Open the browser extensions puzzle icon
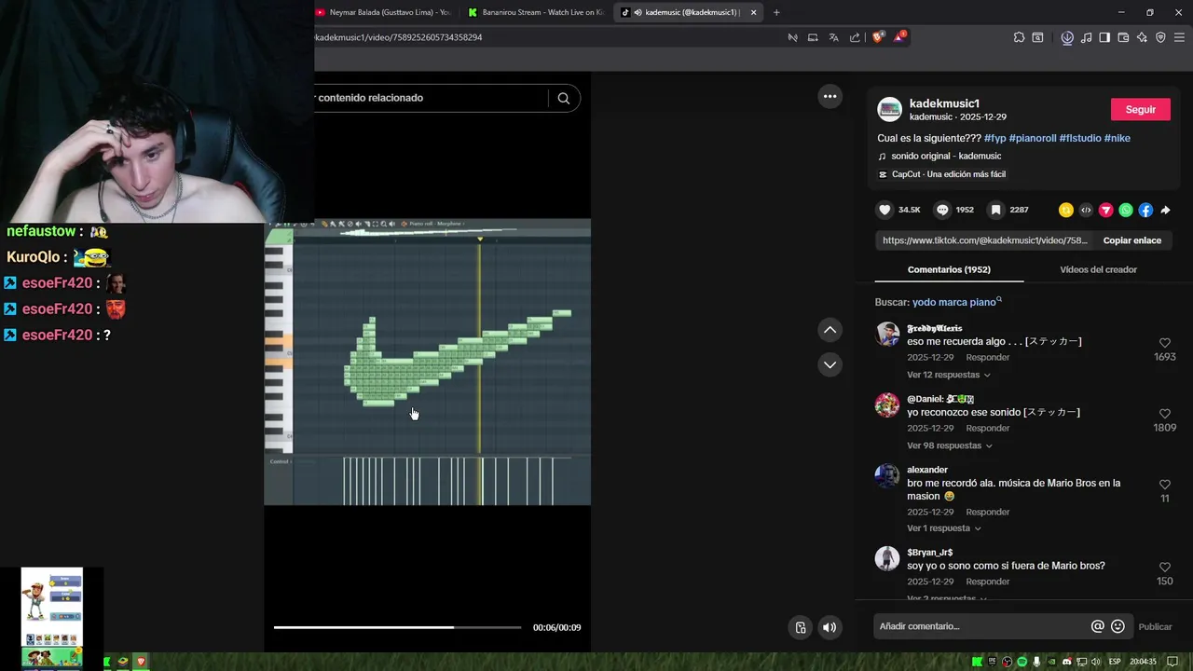Image resolution: width=1193 pixels, height=671 pixels. click(1019, 37)
